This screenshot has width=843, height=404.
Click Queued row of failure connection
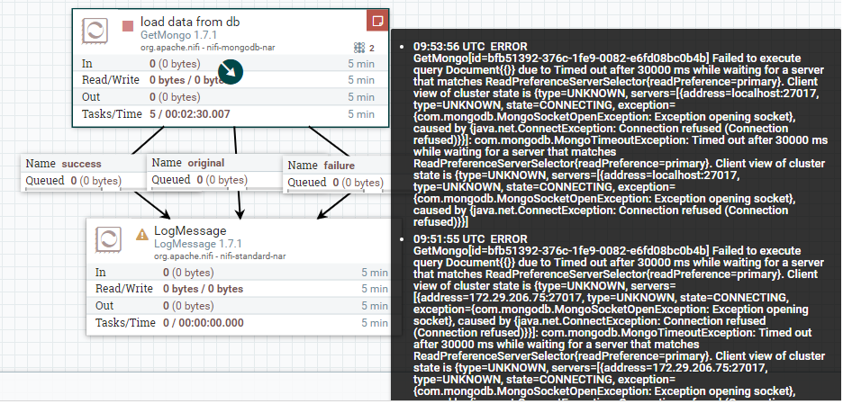coord(339,183)
